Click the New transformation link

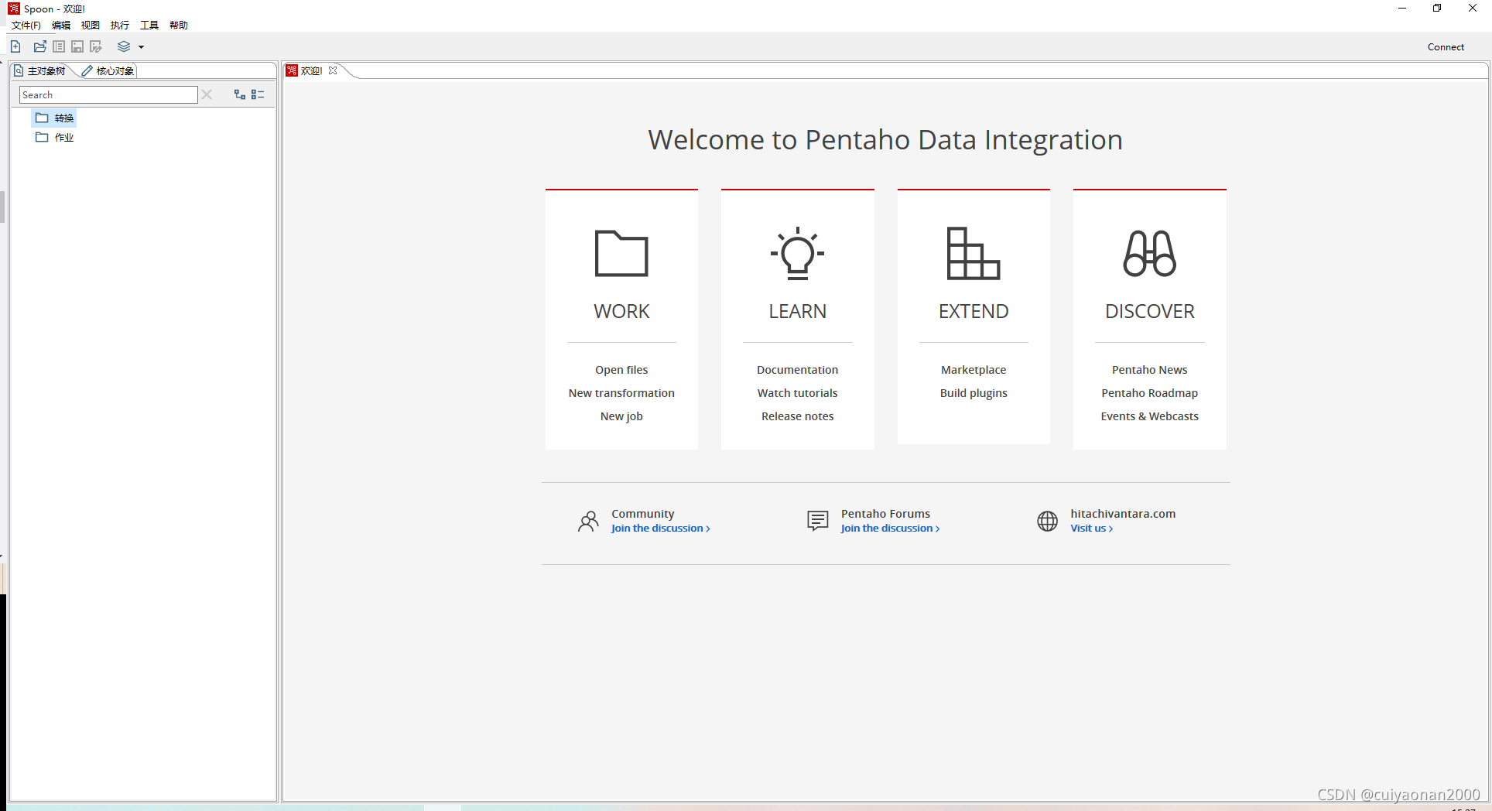[621, 393]
